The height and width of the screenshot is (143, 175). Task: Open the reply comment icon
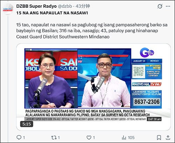19,137
